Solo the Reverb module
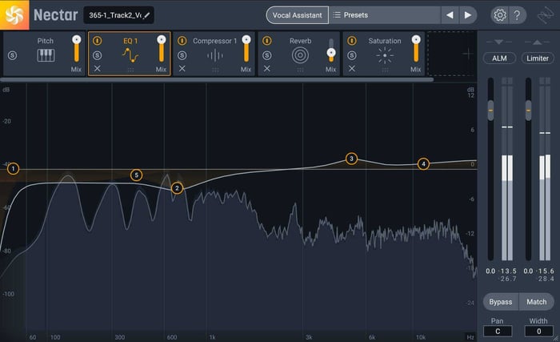 [266, 55]
